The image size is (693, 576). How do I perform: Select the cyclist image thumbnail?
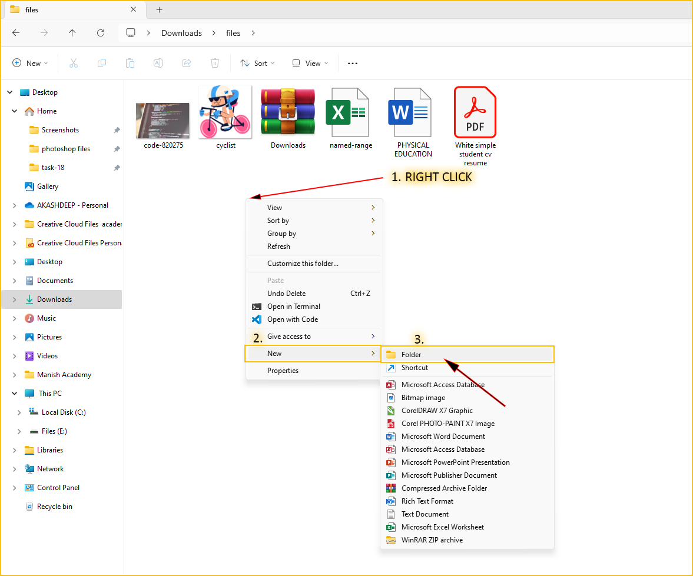point(226,112)
